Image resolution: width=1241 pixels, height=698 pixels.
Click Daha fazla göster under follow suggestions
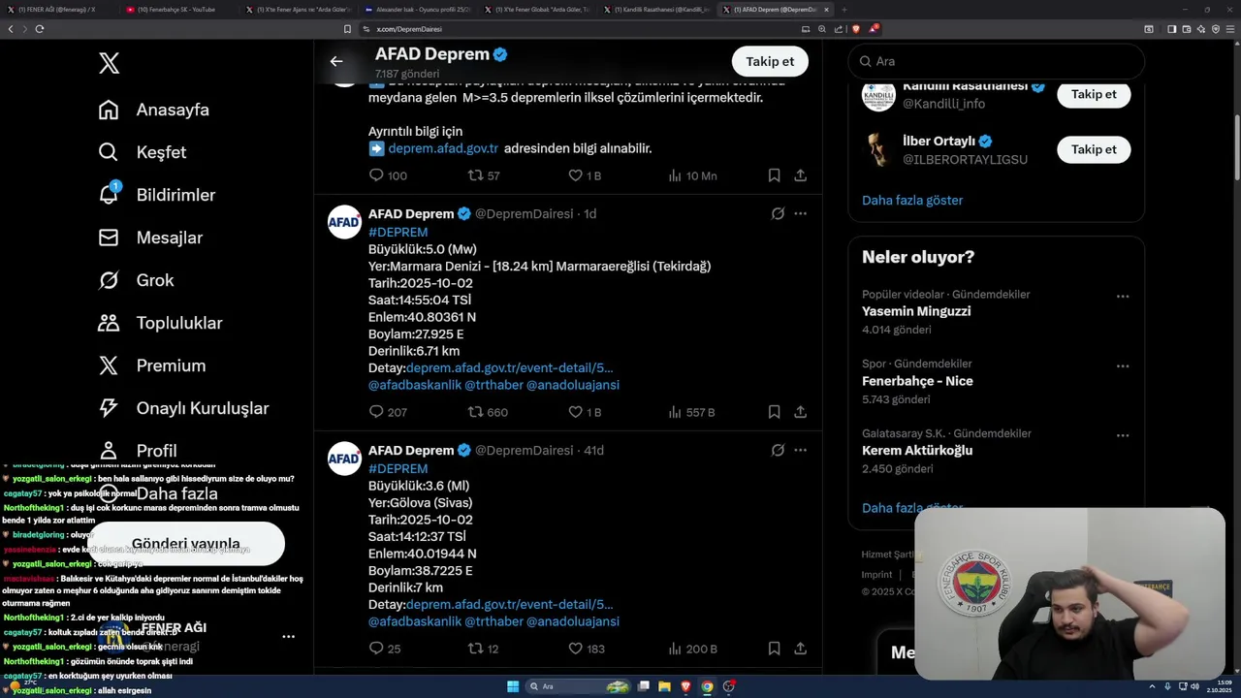tap(912, 200)
